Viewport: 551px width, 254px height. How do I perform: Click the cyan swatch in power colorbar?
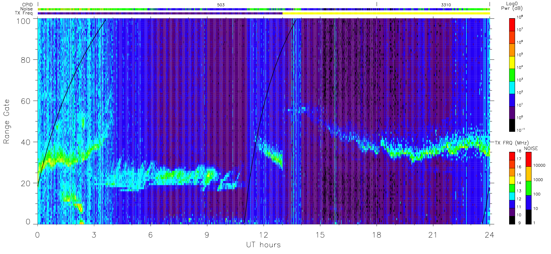(x=512, y=88)
